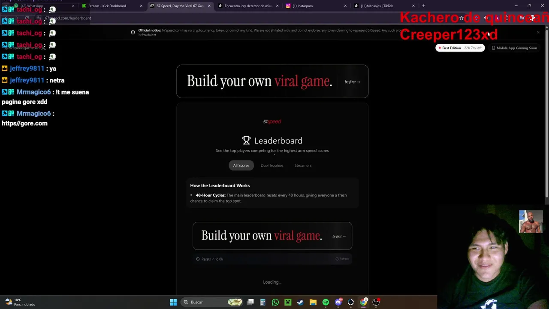Click 'be first' in the top banner
This screenshot has width=549, height=309.
point(353,82)
